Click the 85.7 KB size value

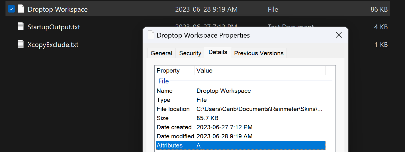coord(207,118)
